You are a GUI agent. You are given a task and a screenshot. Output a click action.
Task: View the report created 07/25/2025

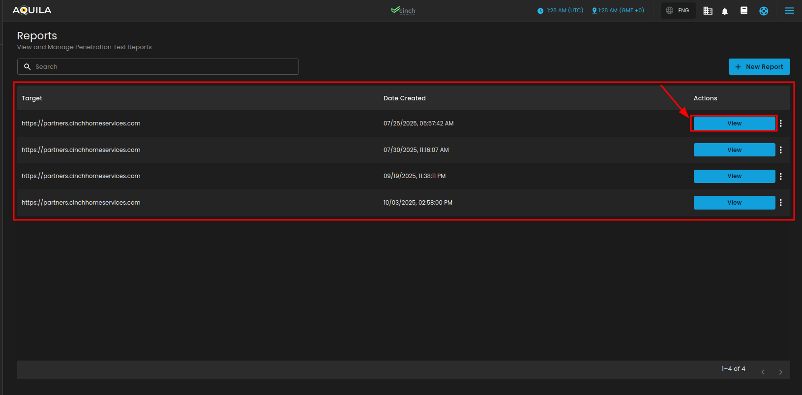tap(734, 123)
